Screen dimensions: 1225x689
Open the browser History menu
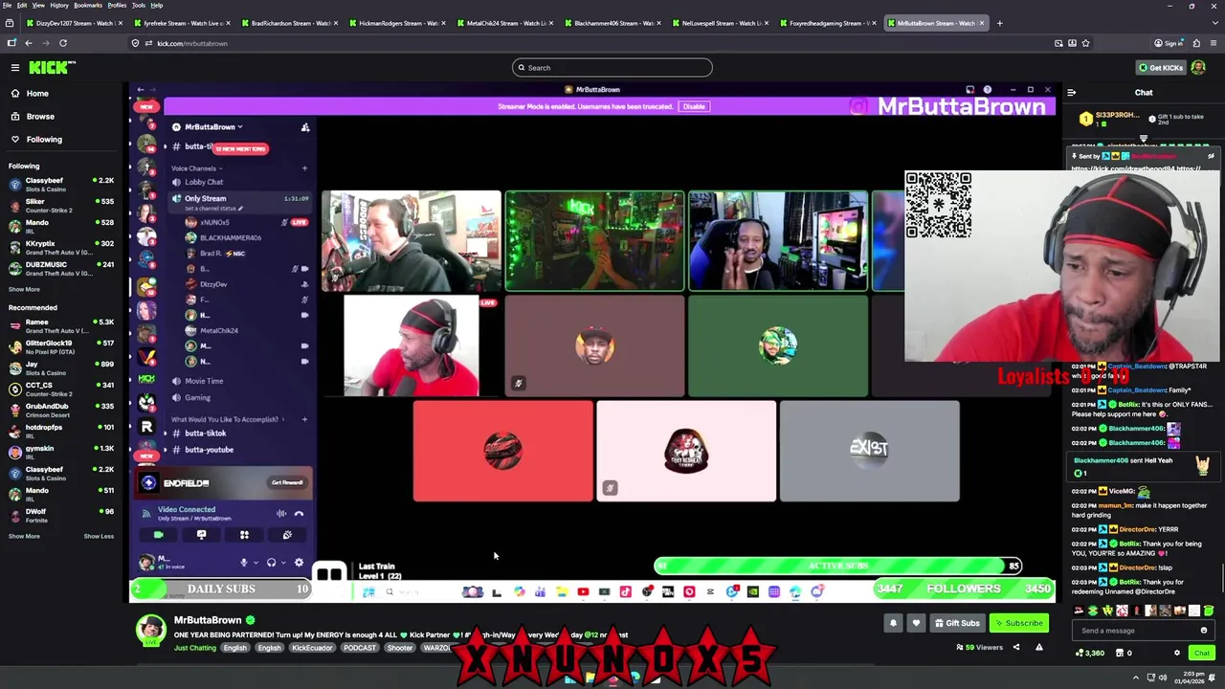[x=59, y=5]
